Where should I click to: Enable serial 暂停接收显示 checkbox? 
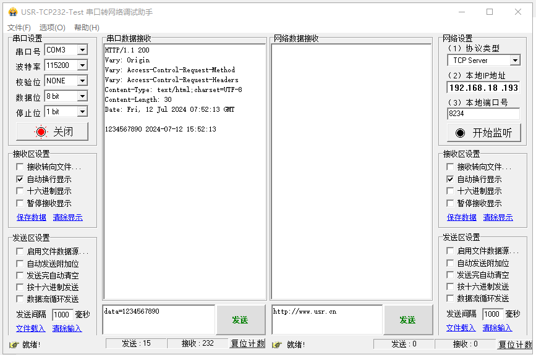pos(20,203)
